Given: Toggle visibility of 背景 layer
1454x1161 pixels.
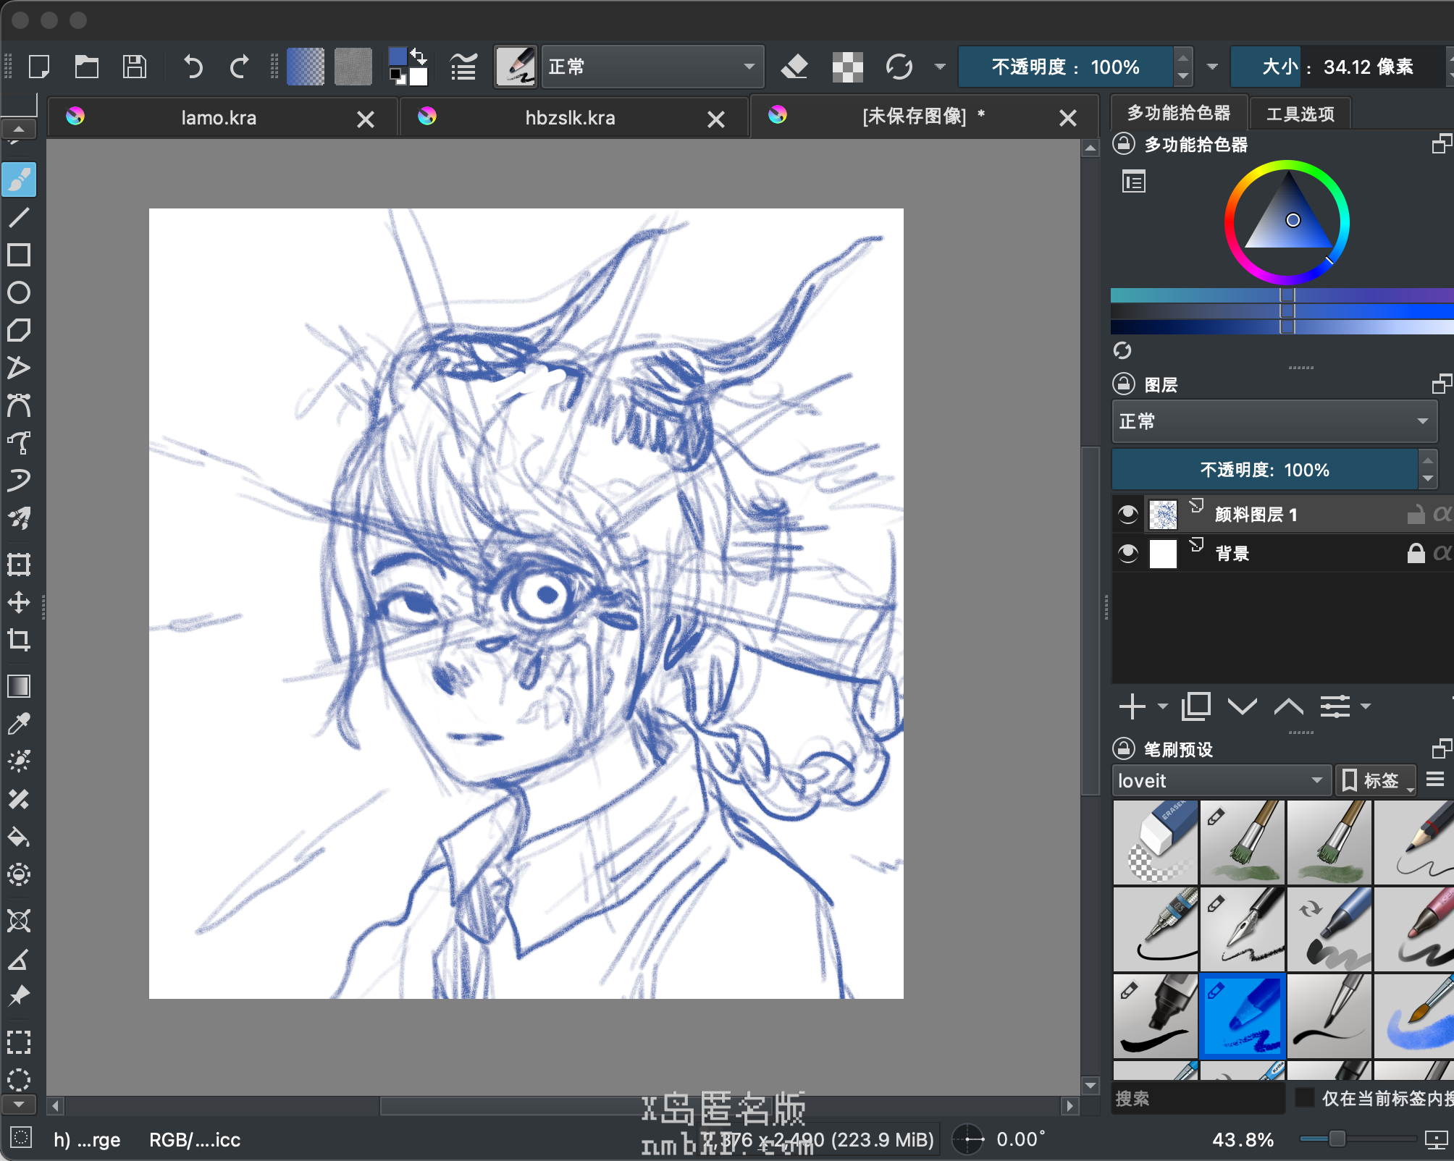Looking at the screenshot, I should pos(1127,554).
